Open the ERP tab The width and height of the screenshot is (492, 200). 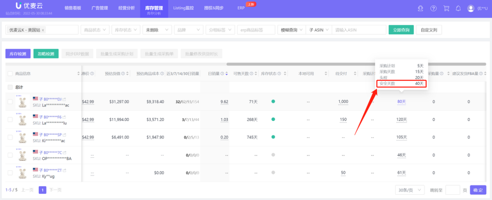pos(241,8)
